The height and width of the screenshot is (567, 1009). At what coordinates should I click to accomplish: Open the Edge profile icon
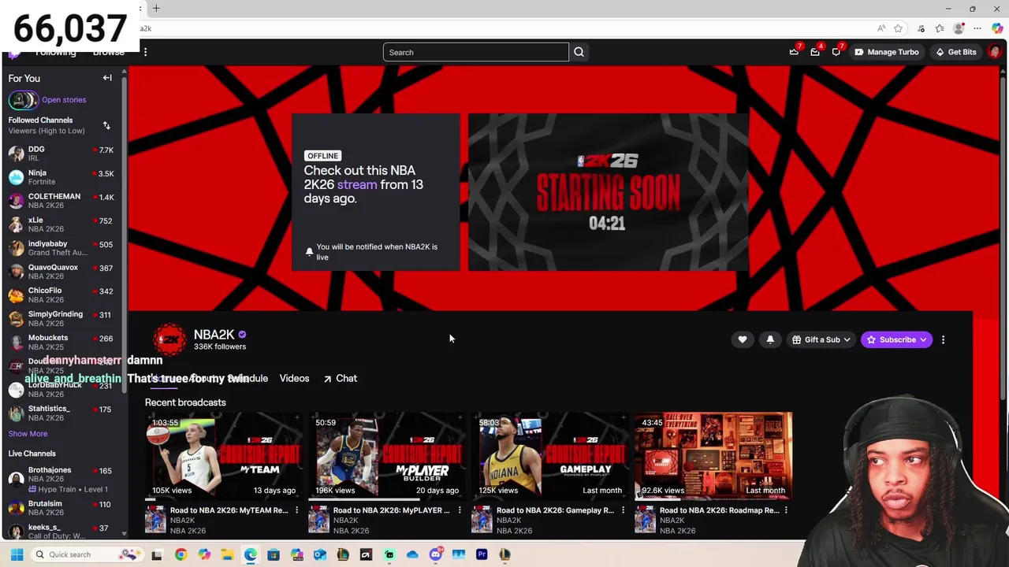coord(959,28)
